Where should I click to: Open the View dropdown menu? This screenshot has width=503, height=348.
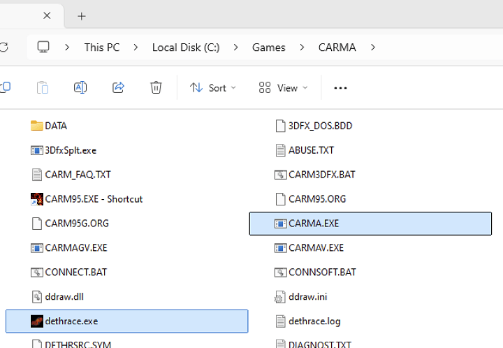click(x=283, y=88)
